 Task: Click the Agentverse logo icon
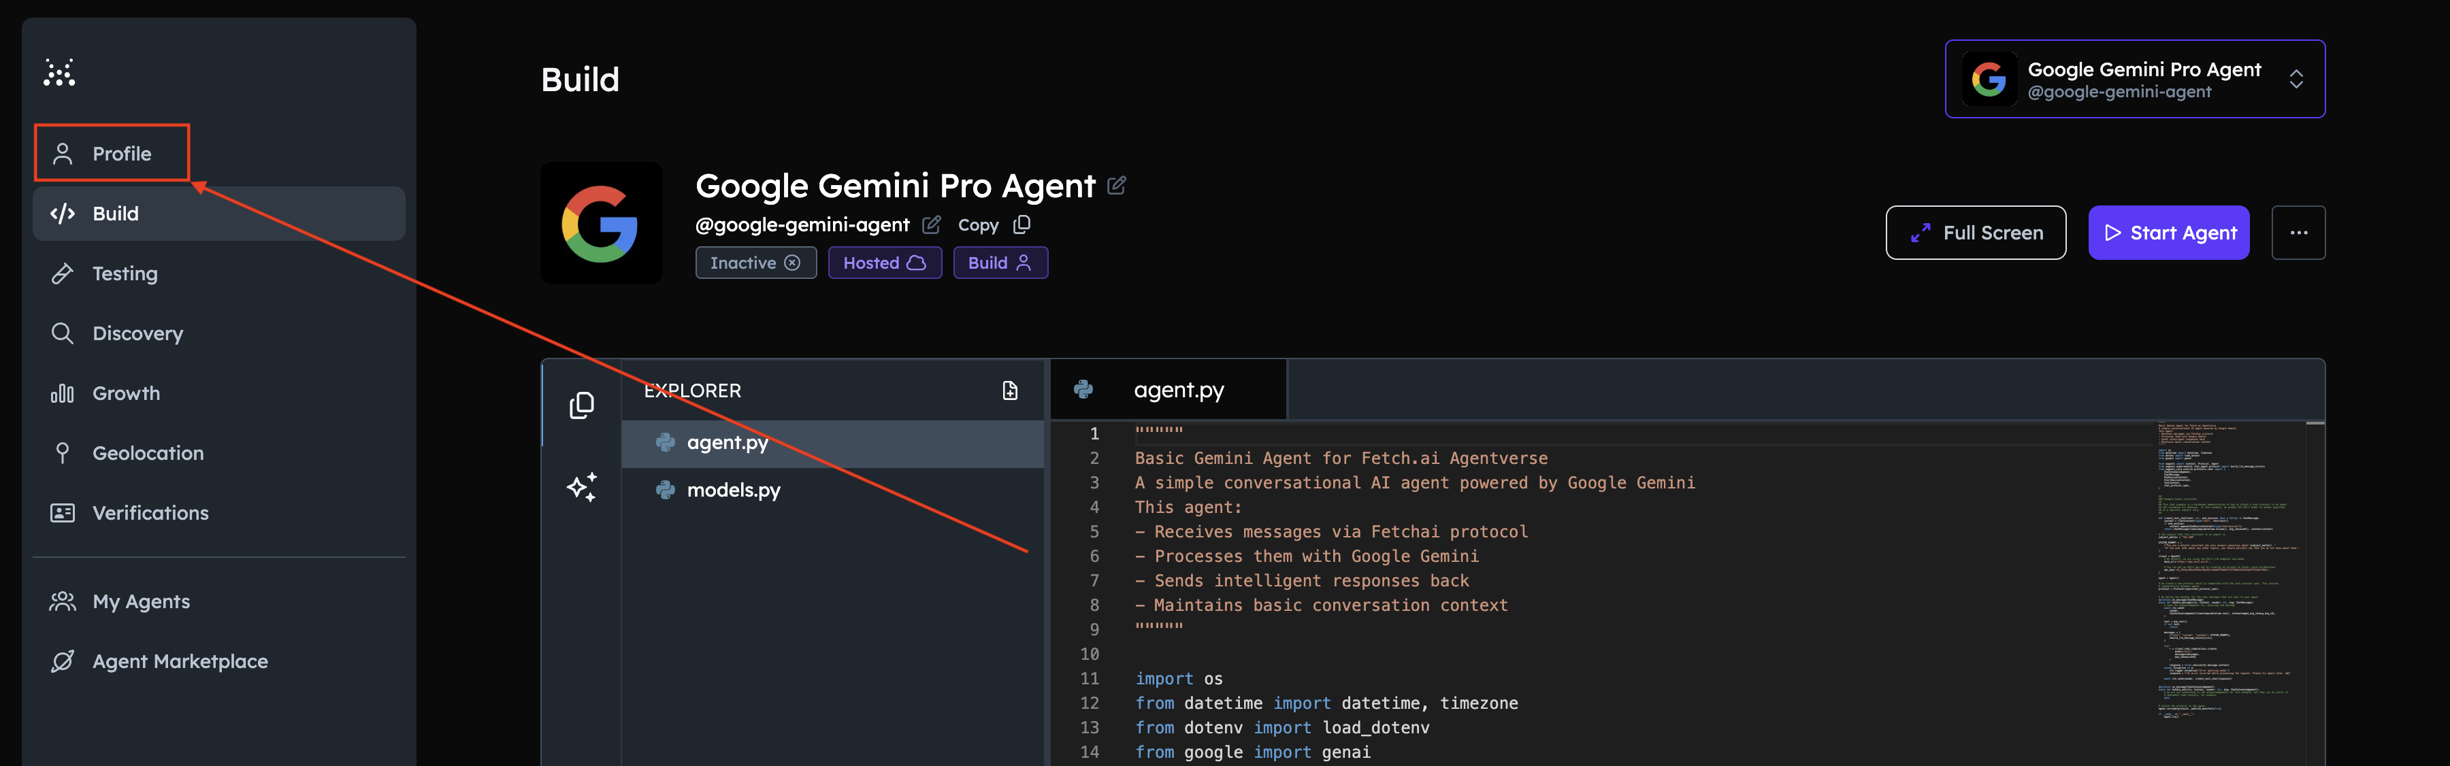pos(59,72)
